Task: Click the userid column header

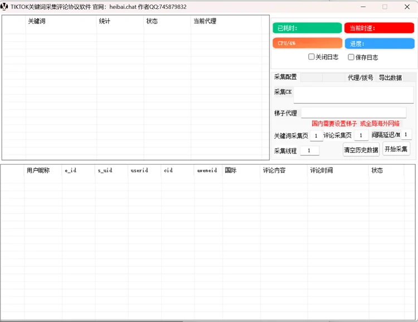Action: [144, 170]
